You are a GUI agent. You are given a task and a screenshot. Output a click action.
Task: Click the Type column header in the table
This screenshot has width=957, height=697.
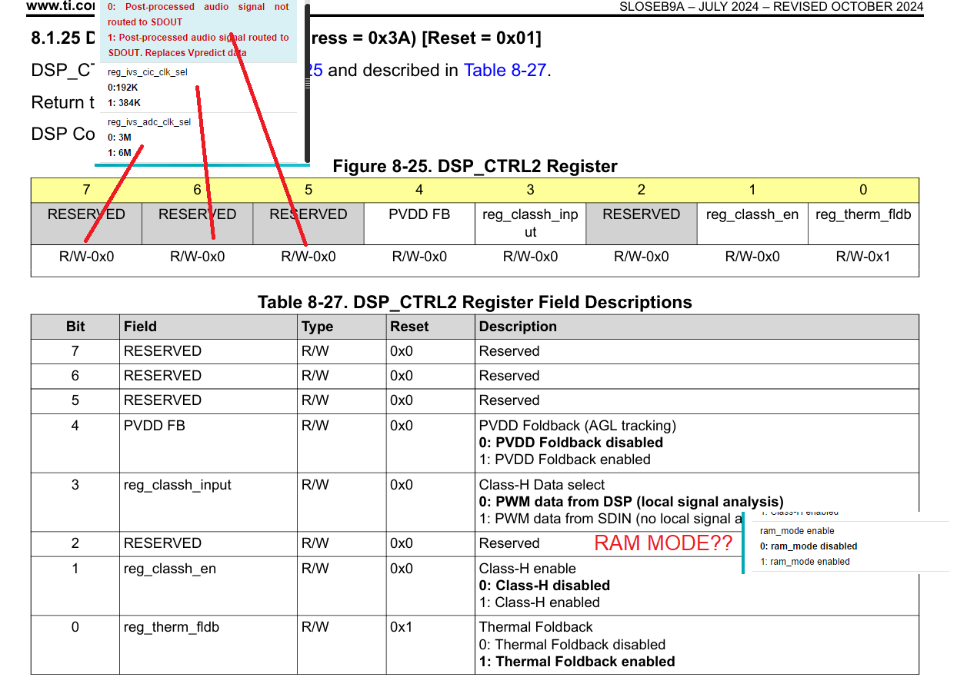[342, 327]
